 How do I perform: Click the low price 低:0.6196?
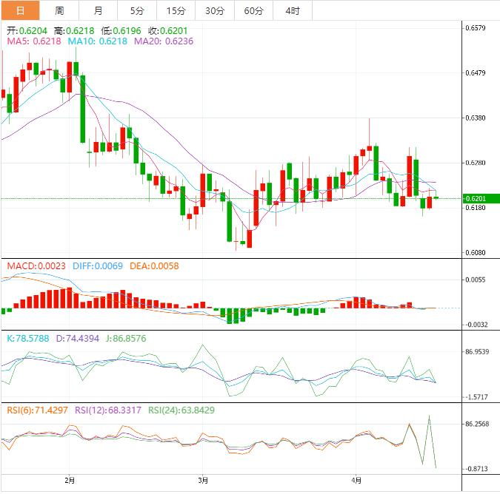(121, 31)
